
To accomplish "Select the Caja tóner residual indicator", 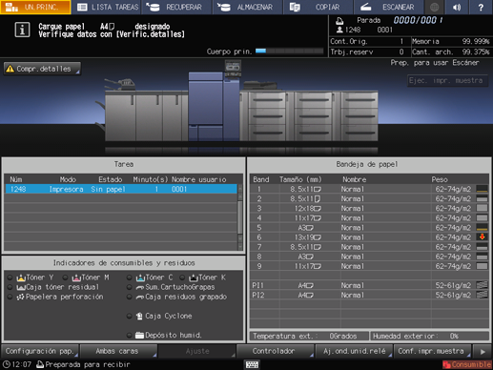I will point(10,287).
